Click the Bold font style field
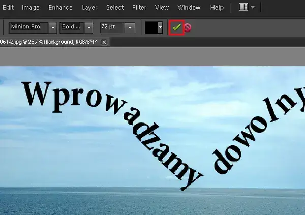This screenshot has width=305, height=215. [72, 27]
